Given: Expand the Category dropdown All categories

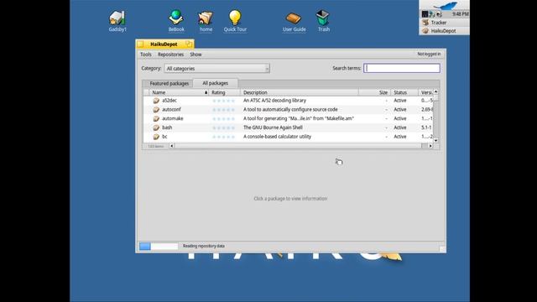Looking at the screenshot, I should (x=216, y=69).
